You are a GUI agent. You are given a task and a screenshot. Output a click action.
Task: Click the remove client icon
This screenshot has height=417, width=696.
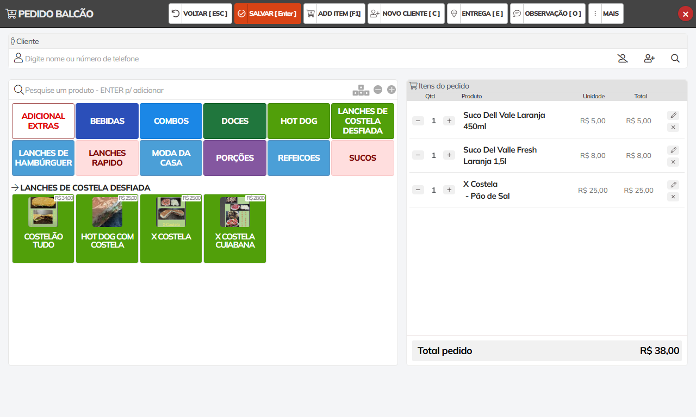point(623,59)
